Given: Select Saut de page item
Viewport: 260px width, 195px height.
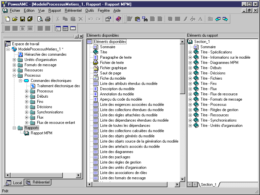Looking at the screenshot, I should (111, 73).
